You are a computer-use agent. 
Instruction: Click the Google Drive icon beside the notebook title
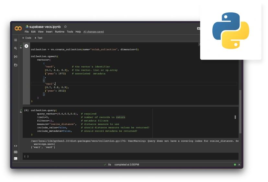(x=27, y=27)
